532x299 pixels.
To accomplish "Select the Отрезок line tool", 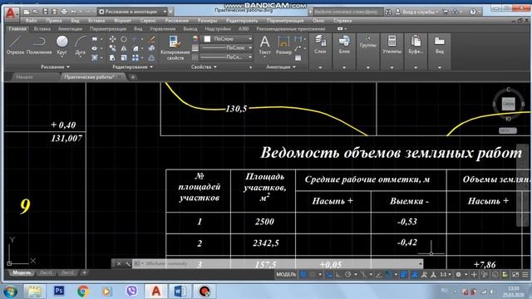I will coord(15,45).
